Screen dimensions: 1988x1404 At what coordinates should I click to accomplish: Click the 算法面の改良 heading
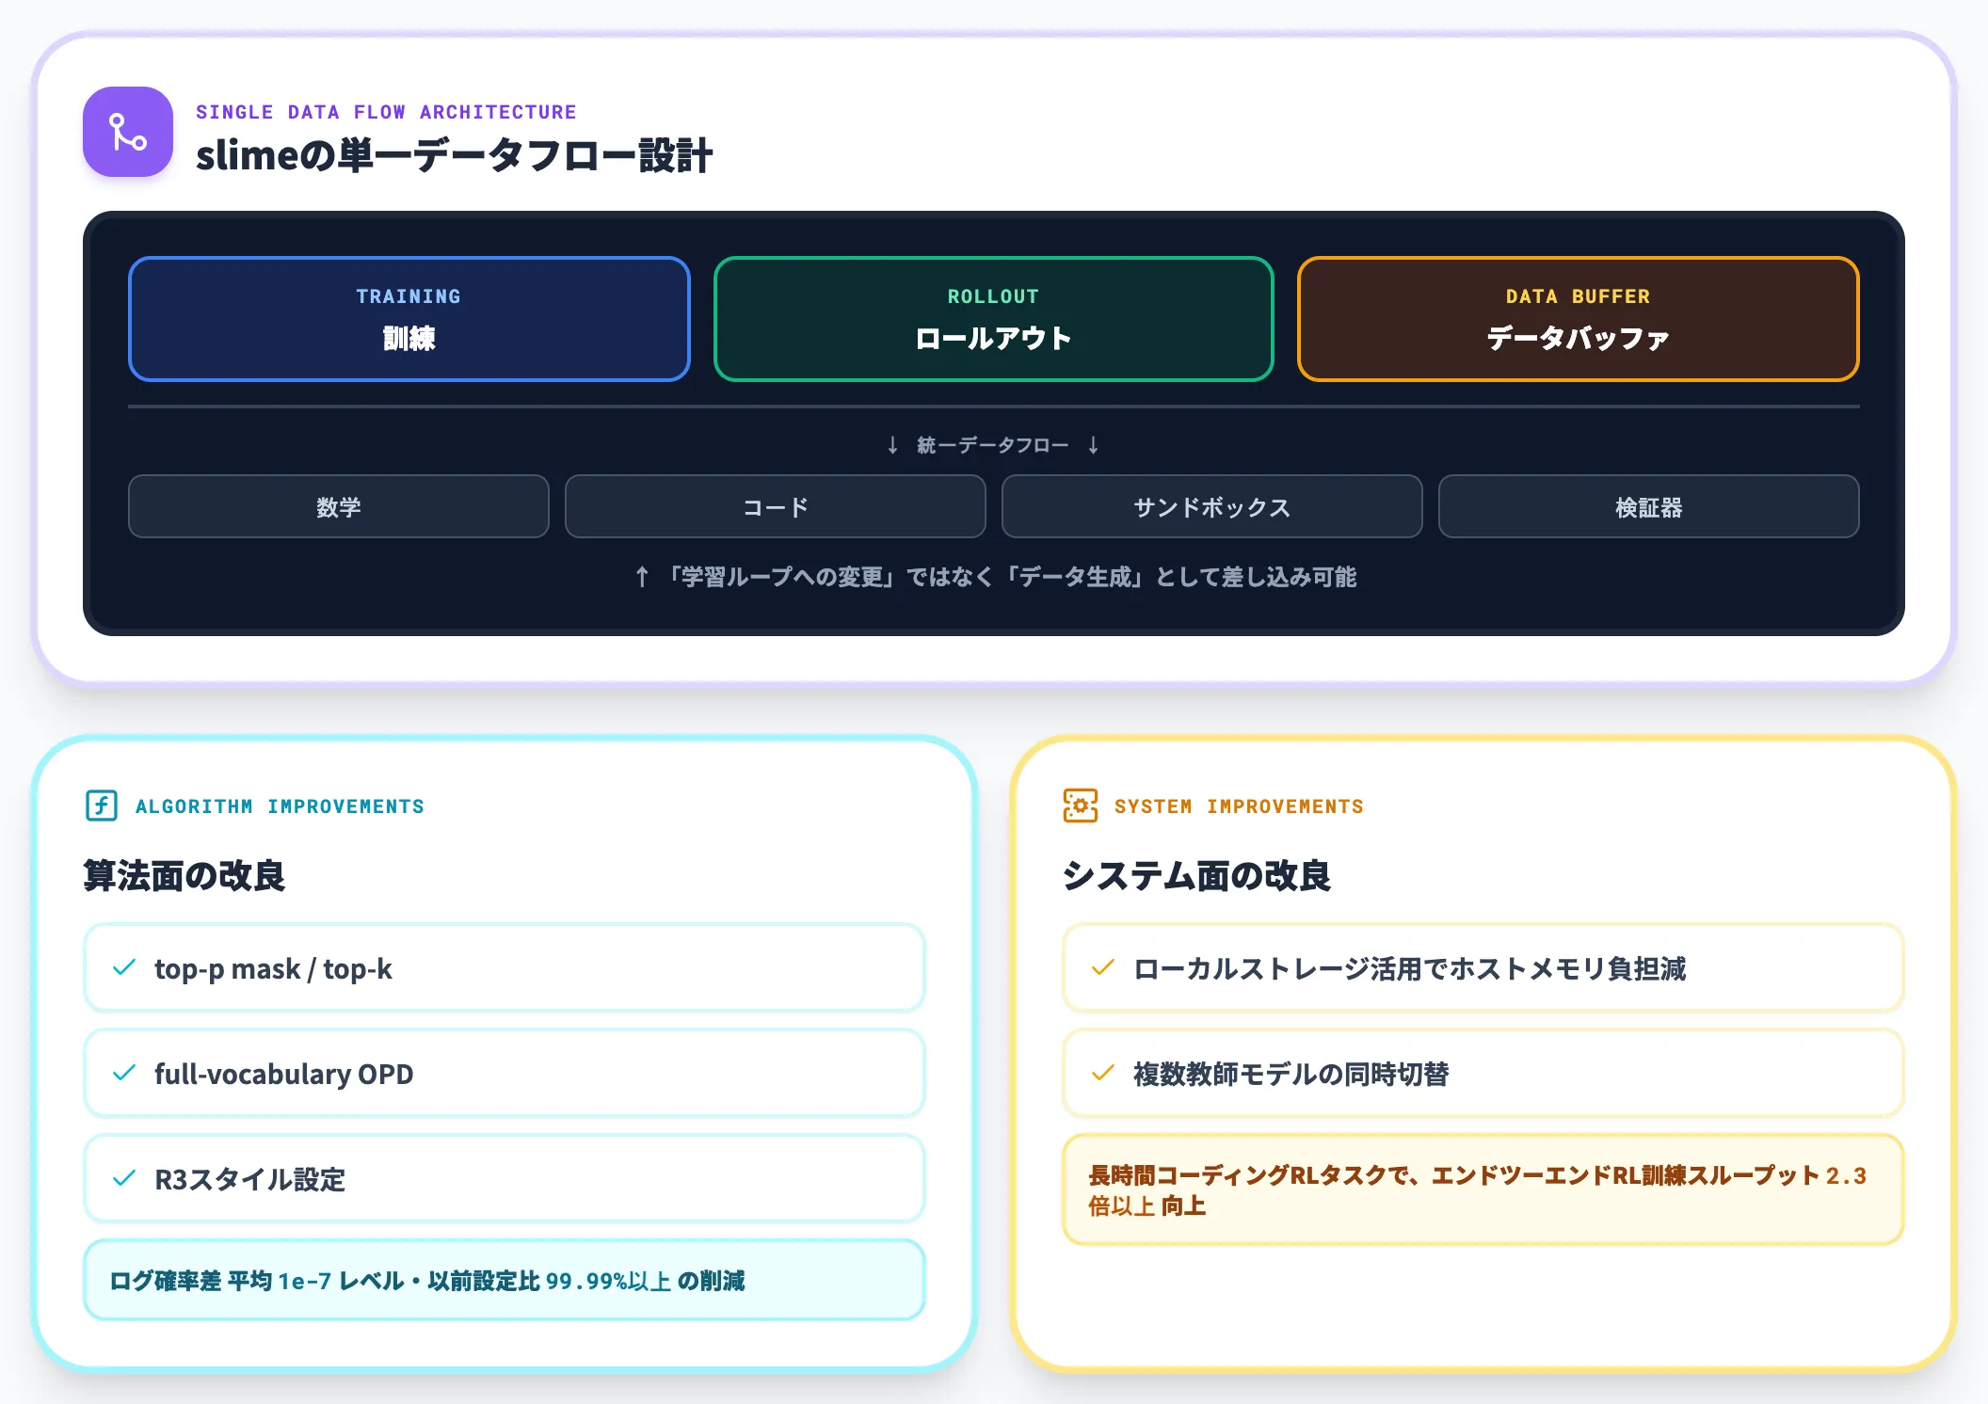[184, 876]
